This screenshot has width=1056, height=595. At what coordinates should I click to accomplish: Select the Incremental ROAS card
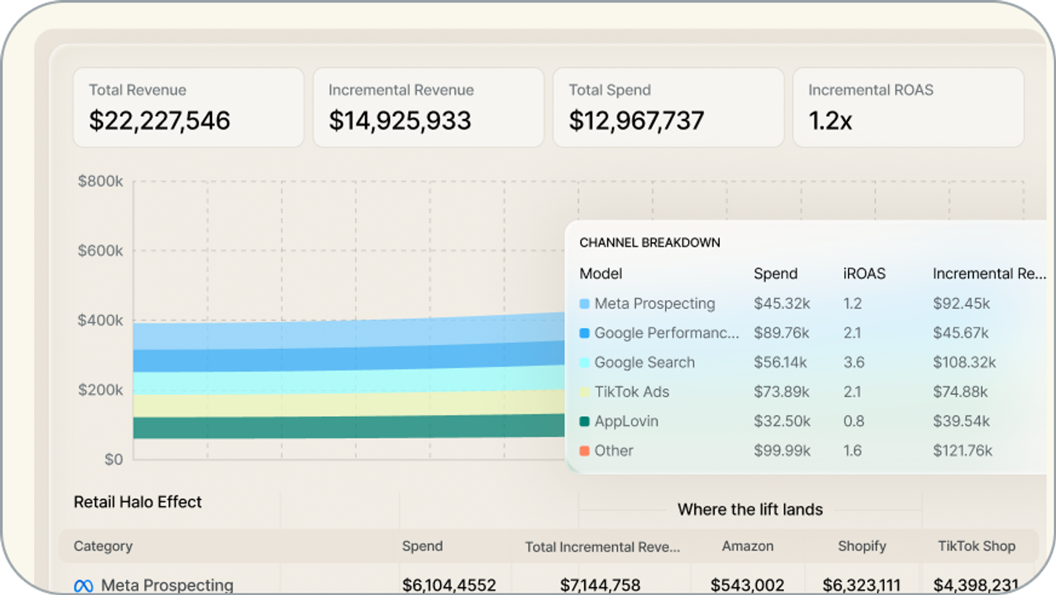[908, 107]
